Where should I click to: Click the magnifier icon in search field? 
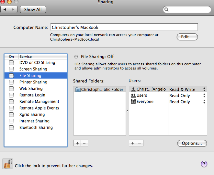click(x=166, y=9)
